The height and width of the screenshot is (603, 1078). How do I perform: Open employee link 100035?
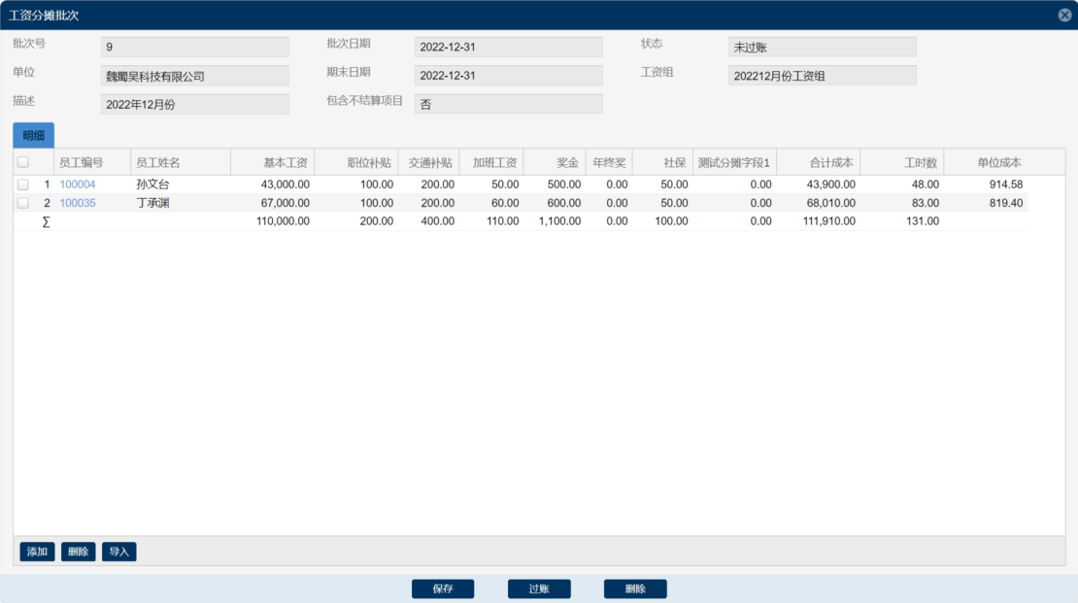click(78, 203)
